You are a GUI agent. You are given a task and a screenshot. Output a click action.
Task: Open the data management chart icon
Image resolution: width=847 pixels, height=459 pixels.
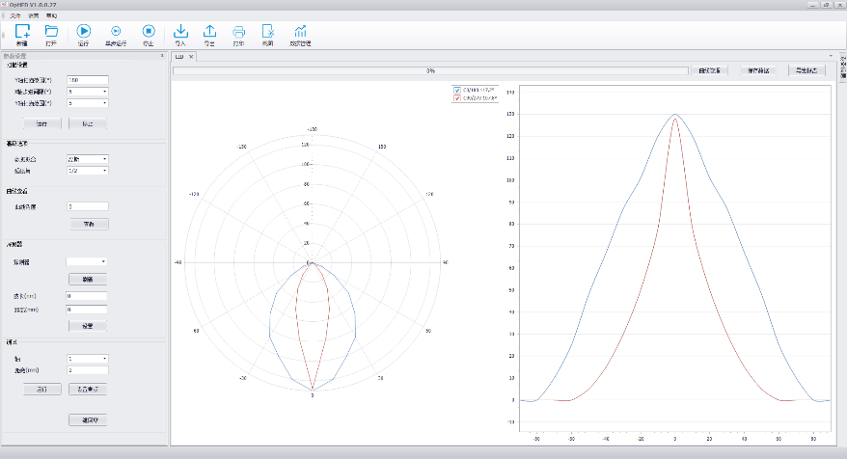(x=301, y=32)
